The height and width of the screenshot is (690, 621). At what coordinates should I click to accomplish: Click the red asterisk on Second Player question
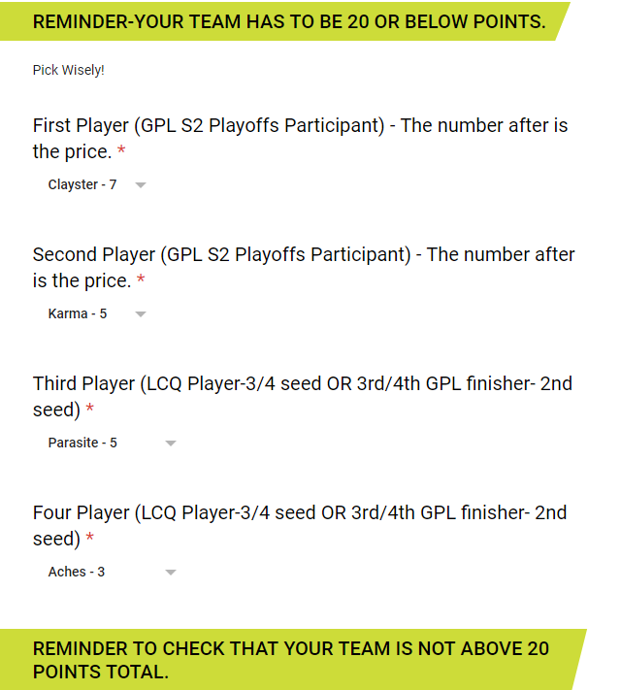click(141, 279)
